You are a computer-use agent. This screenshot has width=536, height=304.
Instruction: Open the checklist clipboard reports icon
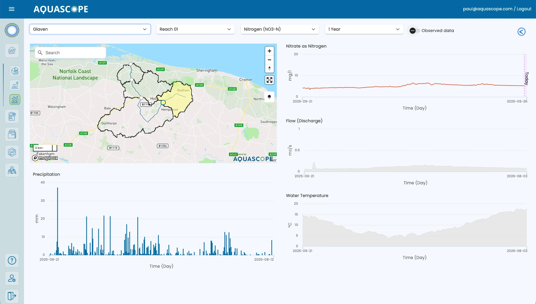point(12,116)
